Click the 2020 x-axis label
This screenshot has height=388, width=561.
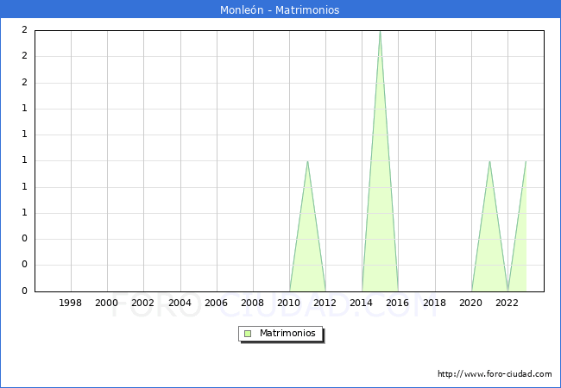(x=471, y=303)
